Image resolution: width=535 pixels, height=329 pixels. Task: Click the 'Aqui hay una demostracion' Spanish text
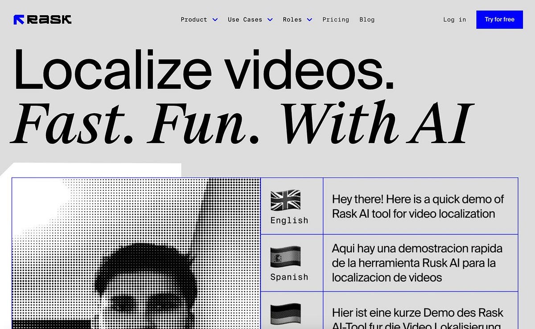[x=417, y=263]
